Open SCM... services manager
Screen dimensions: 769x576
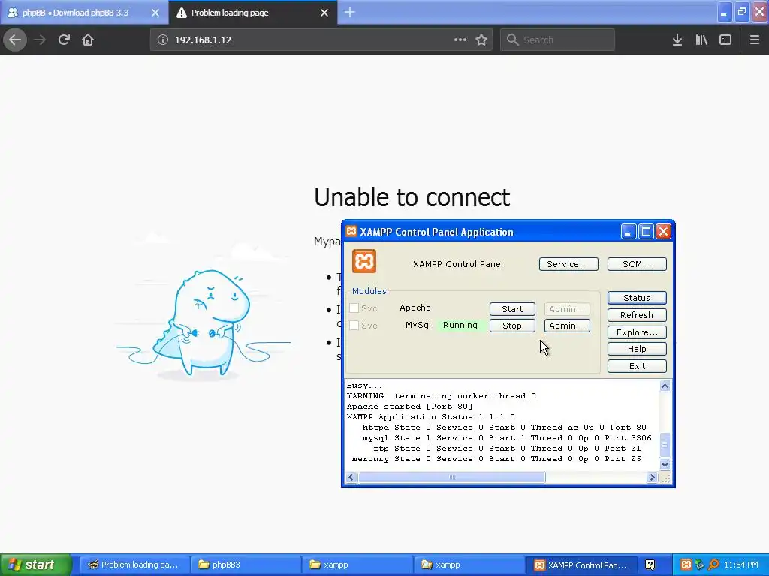point(637,264)
